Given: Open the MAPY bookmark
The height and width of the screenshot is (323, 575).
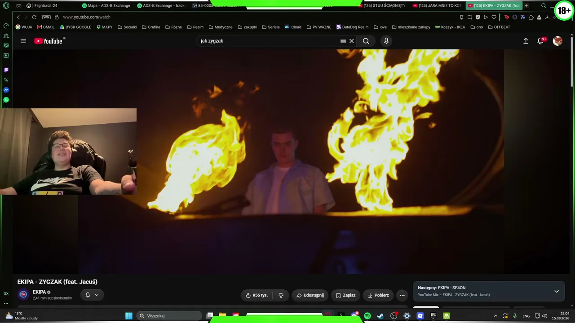Looking at the screenshot, I should 105,27.
